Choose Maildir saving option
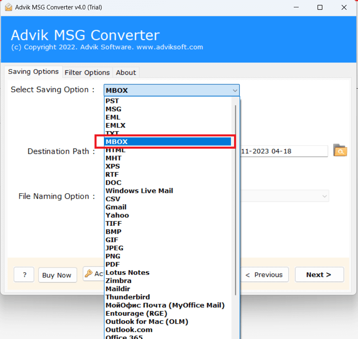Viewport: 358px width, 339px height. (x=168, y=289)
